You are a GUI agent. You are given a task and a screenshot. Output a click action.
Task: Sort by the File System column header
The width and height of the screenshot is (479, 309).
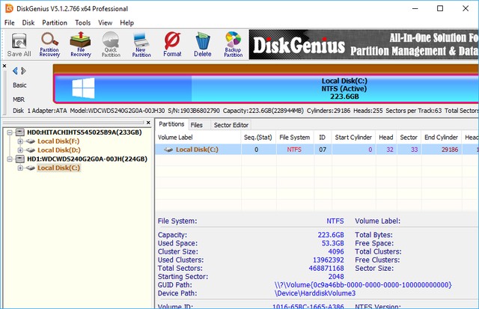tap(294, 138)
